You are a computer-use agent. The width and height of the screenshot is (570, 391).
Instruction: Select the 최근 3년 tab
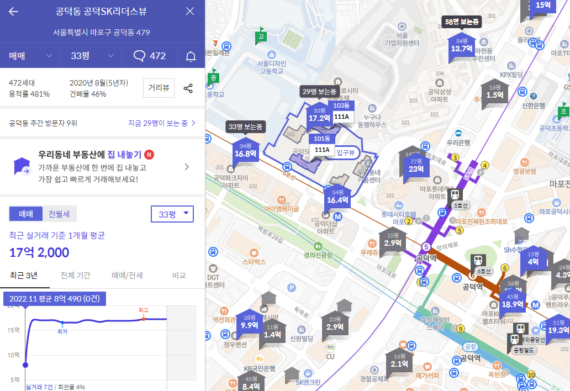point(24,276)
